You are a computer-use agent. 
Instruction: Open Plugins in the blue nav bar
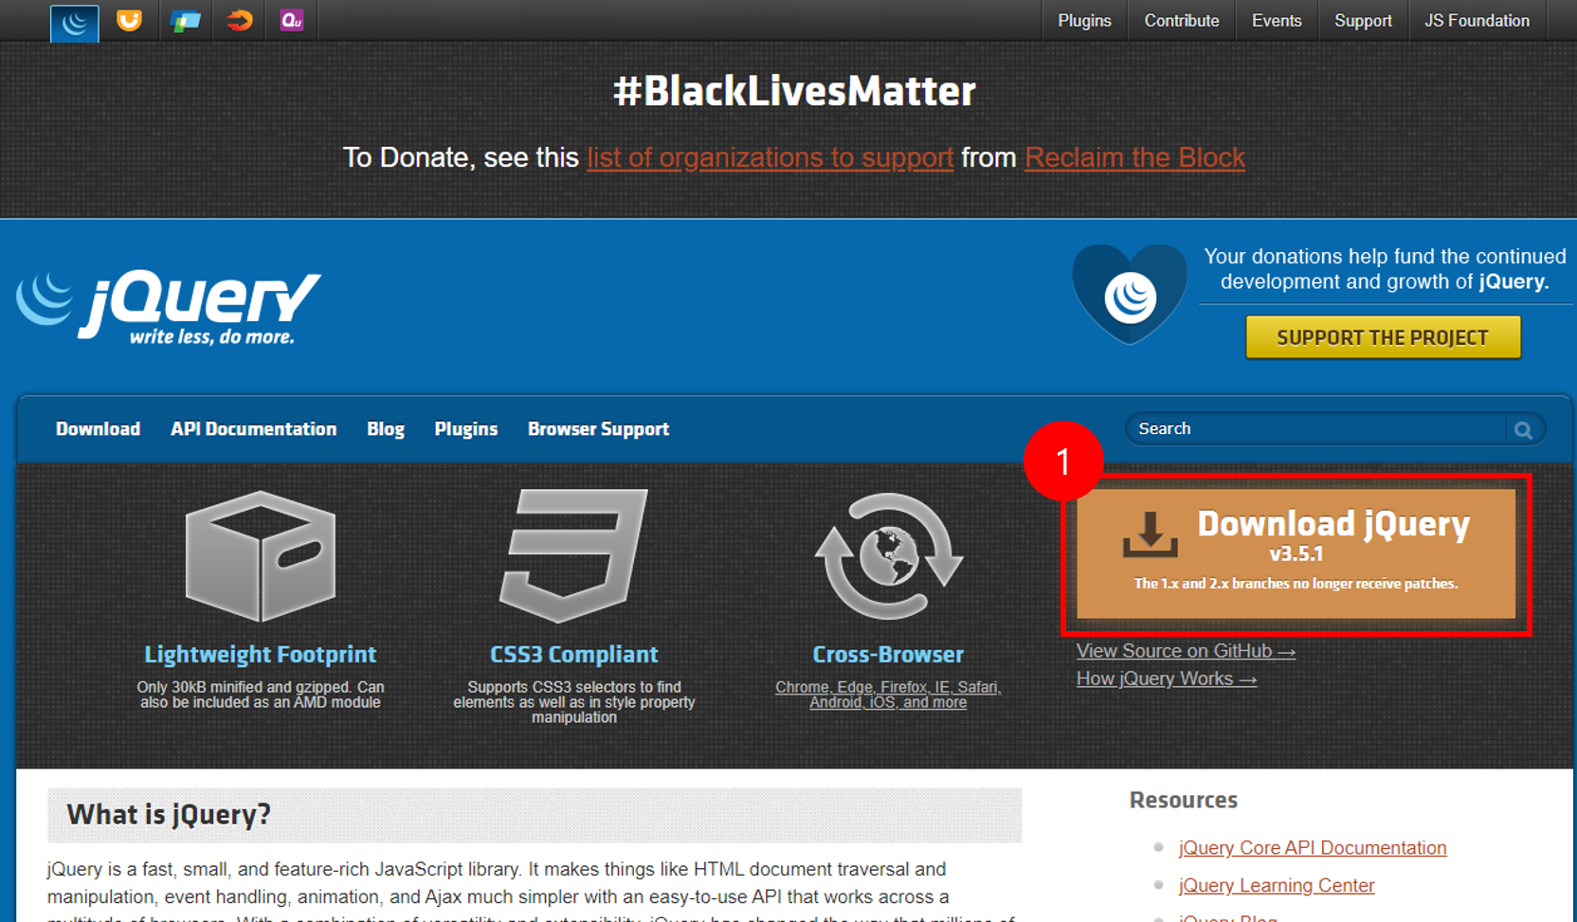click(x=465, y=429)
